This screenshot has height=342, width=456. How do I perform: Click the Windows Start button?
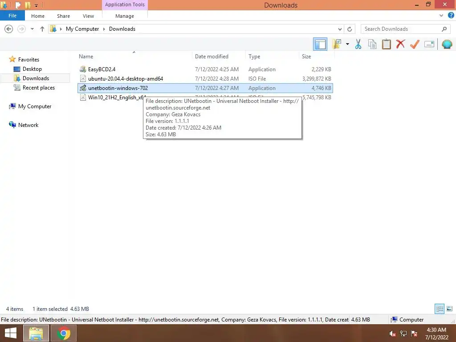[x=11, y=333]
